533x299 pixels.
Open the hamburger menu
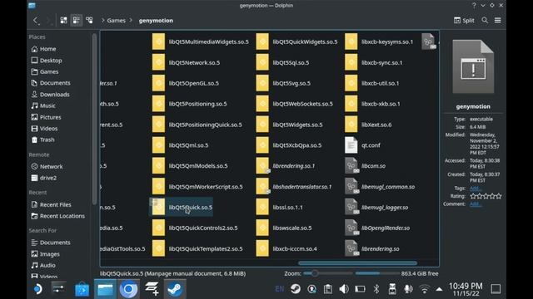tap(498, 20)
